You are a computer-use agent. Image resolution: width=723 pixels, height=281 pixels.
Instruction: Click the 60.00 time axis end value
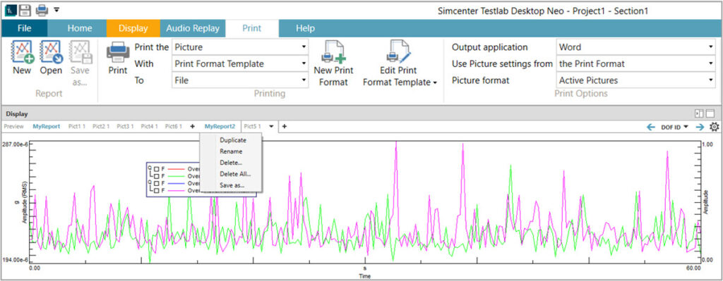click(x=693, y=268)
